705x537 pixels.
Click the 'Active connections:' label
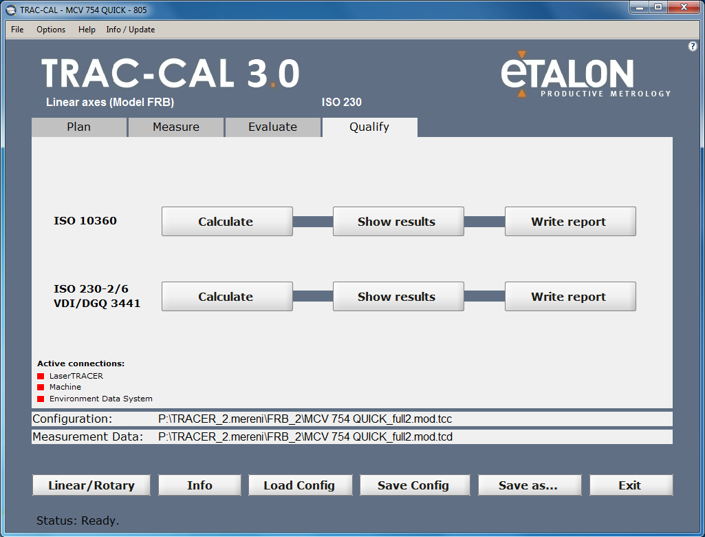[81, 364]
